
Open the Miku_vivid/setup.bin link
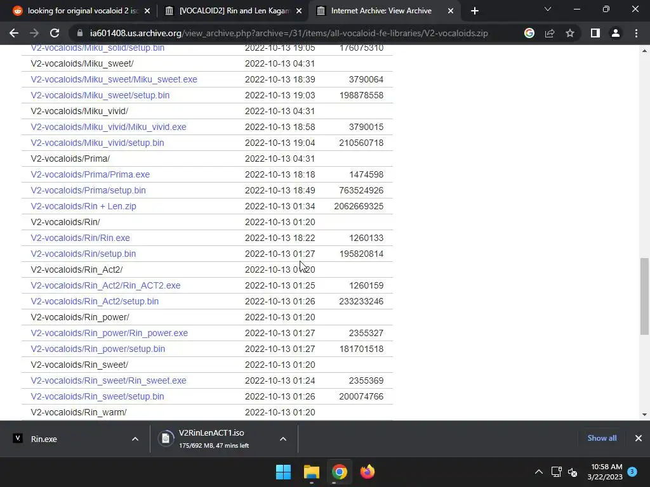point(97,143)
